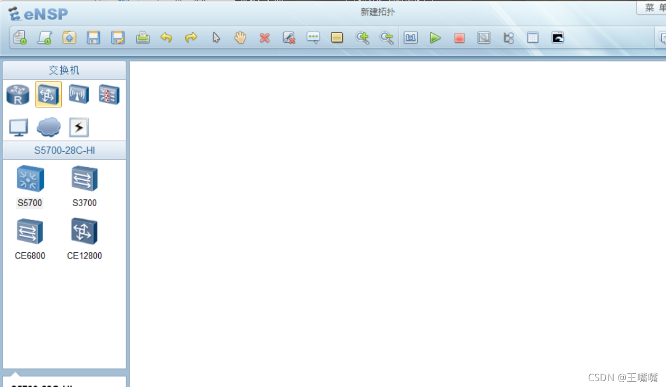Open an existing topology file
Viewport: 666px width, 387px height.
pyautogui.click(x=69, y=38)
